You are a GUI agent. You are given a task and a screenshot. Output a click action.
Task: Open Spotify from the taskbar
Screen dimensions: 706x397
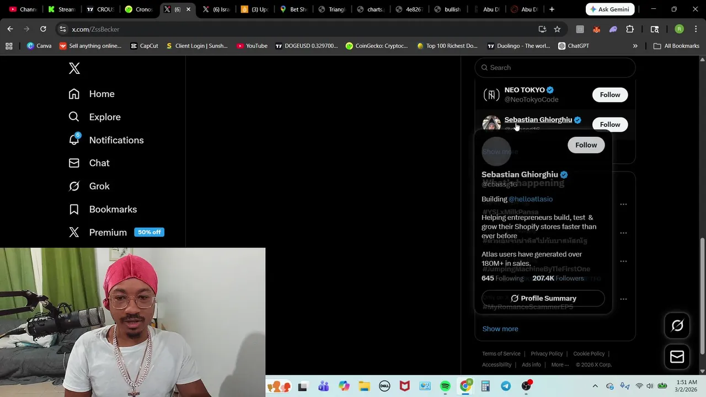(445, 386)
